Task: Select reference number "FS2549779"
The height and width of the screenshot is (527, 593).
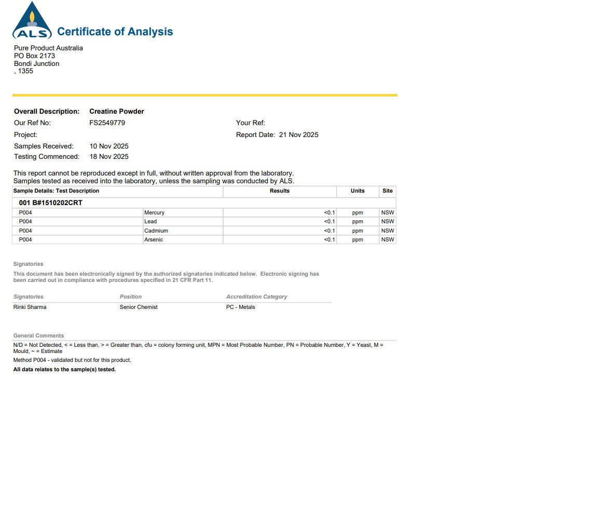Action: (x=107, y=123)
